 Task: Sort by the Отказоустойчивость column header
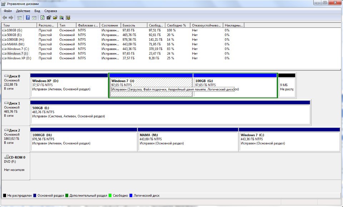[207, 25]
